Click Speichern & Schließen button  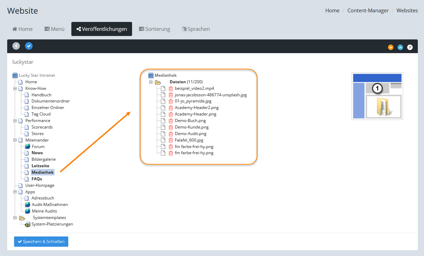click(x=41, y=242)
